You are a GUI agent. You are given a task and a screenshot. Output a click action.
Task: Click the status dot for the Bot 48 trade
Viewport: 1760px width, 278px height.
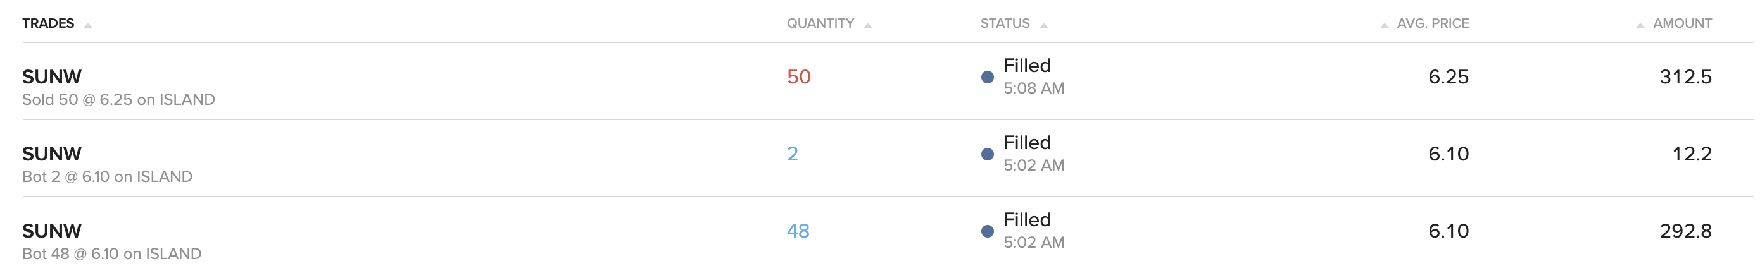(x=987, y=231)
